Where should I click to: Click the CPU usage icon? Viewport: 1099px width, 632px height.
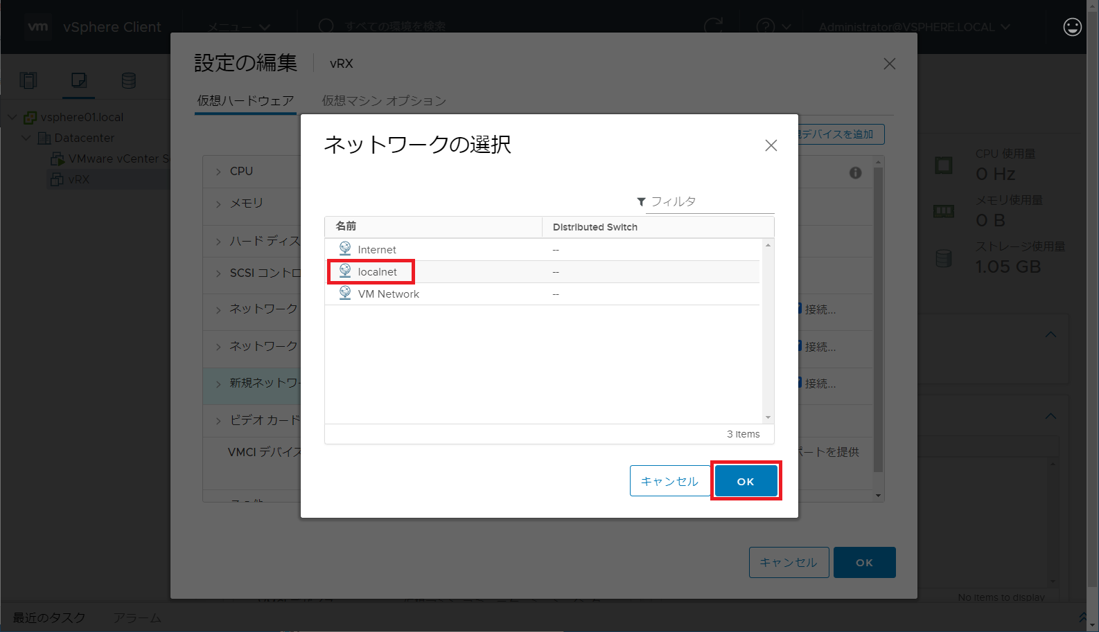pos(944,165)
